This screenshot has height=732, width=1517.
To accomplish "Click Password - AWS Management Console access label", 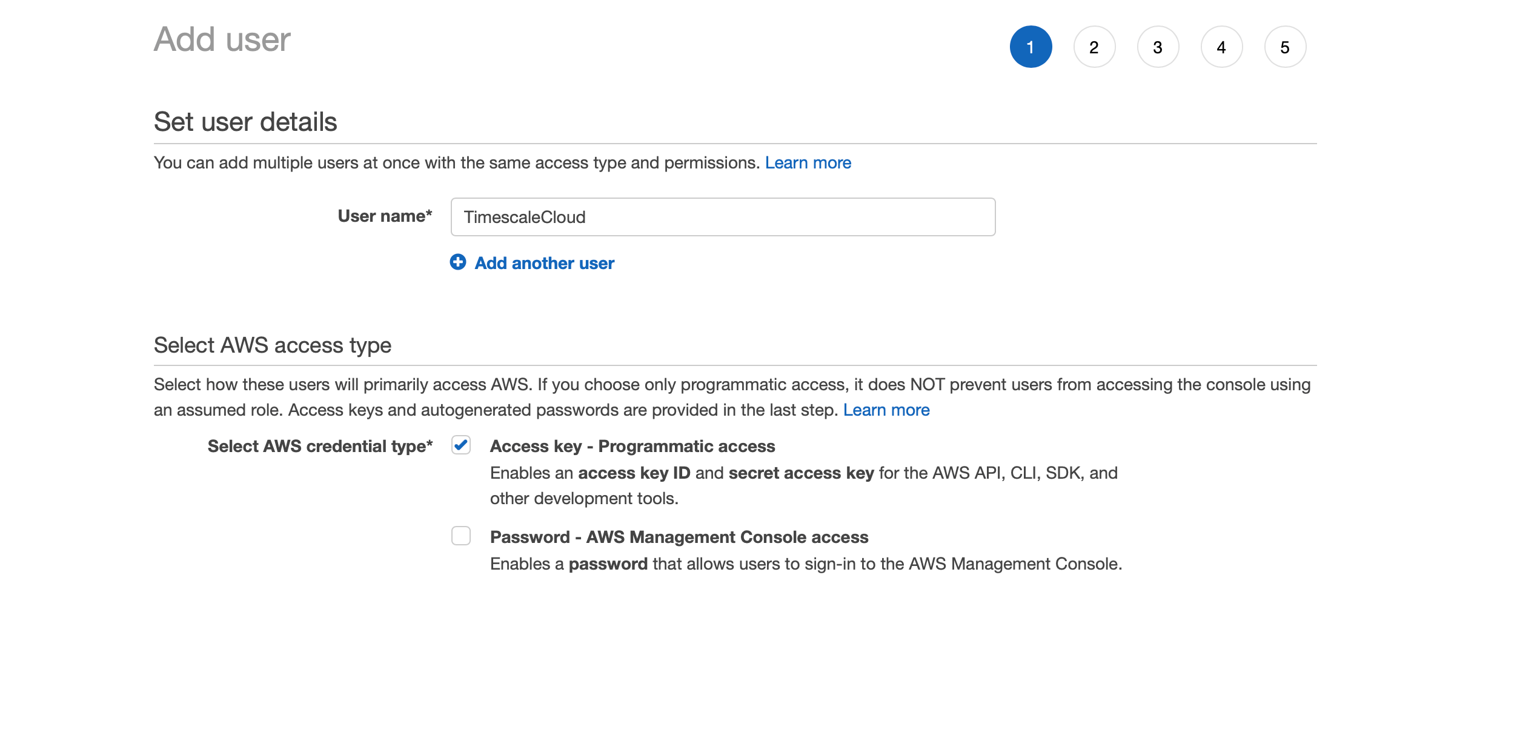I will (679, 537).
